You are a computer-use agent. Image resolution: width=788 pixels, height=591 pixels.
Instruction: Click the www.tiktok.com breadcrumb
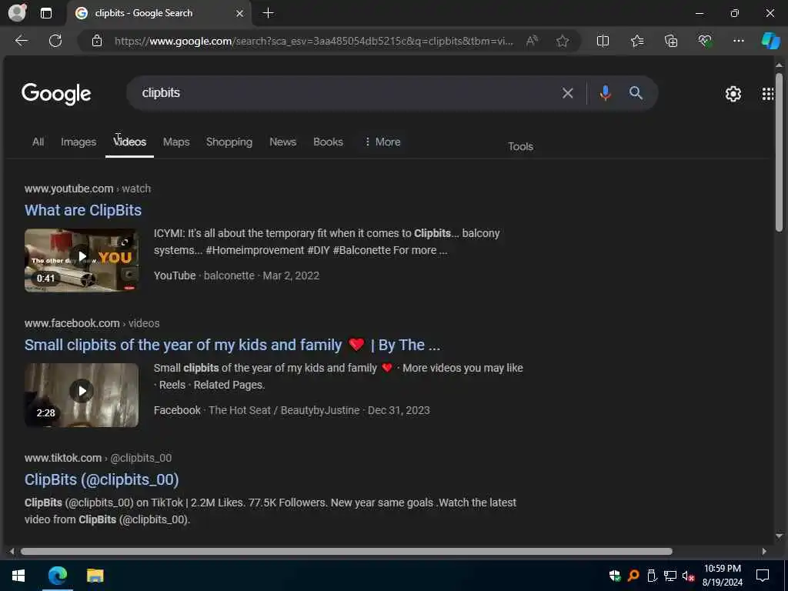tap(63, 458)
